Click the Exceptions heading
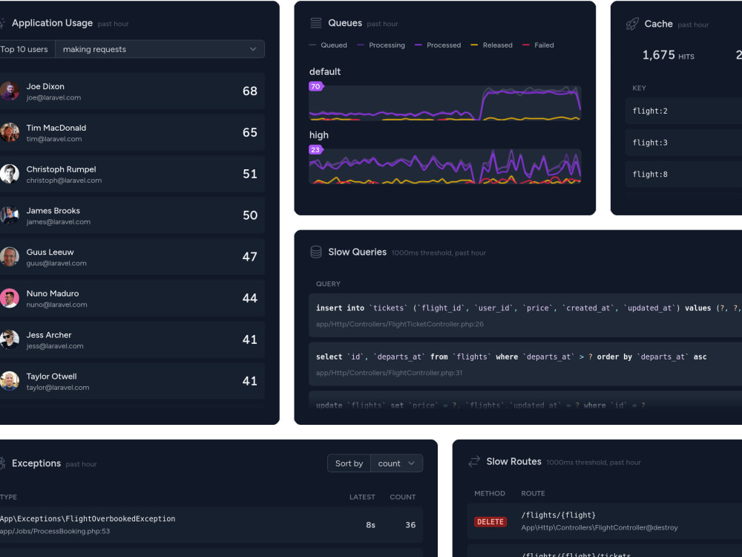This screenshot has width=742, height=557. coord(36,463)
